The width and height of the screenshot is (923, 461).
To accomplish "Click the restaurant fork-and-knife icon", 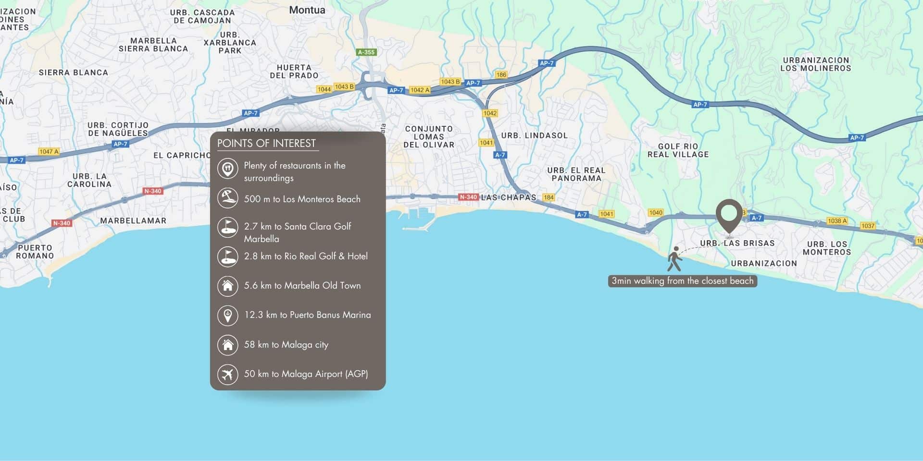I will pos(227,169).
